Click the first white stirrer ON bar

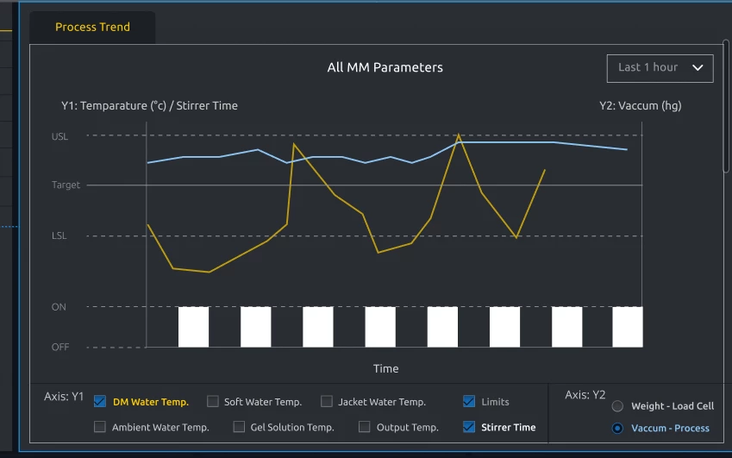(193, 327)
